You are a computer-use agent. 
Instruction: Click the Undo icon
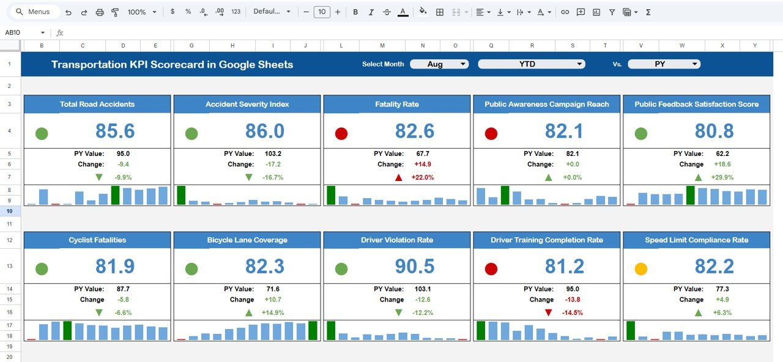[x=67, y=12]
